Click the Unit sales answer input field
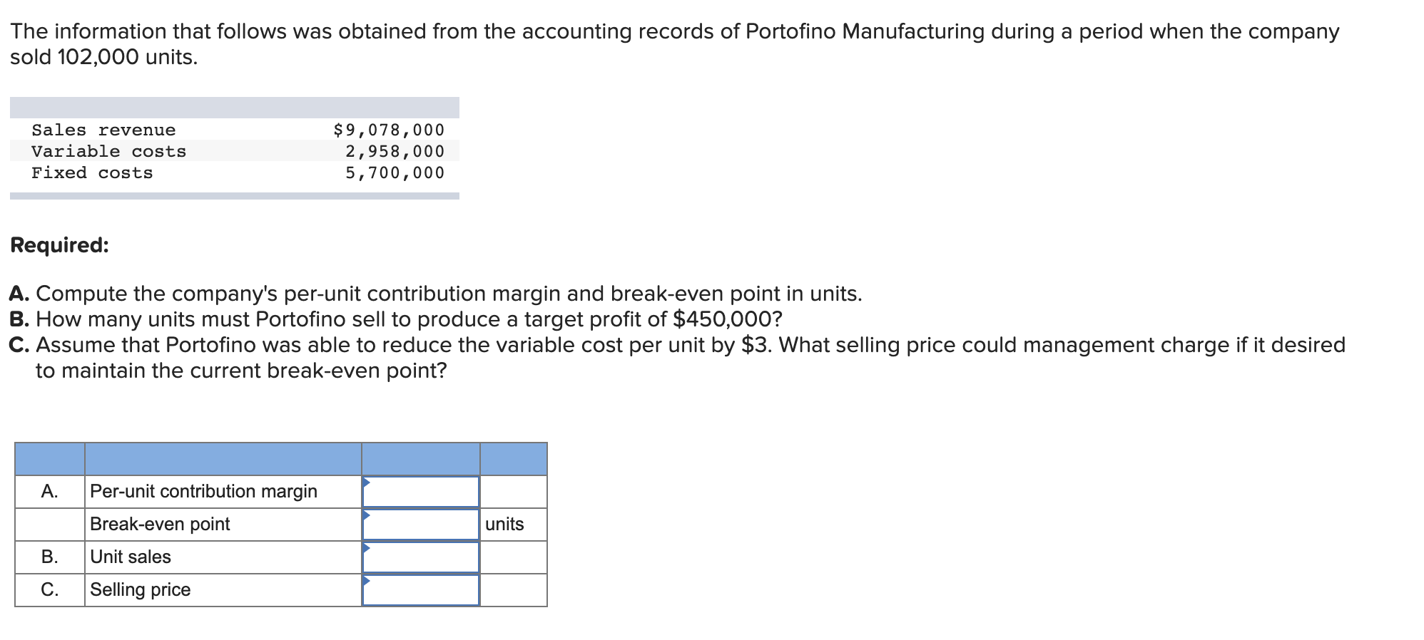The height and width of the screenshot is (640, 1424). pyautogui.click(x=421, y=557)
